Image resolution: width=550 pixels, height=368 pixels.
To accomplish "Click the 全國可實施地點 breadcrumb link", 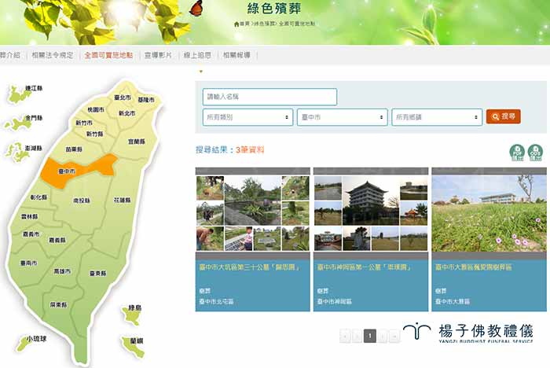I will [297, 24].
